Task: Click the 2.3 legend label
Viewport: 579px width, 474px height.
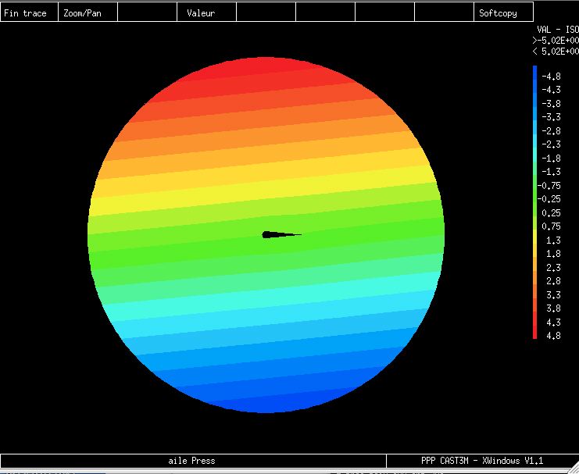Action: coord(553,267)
